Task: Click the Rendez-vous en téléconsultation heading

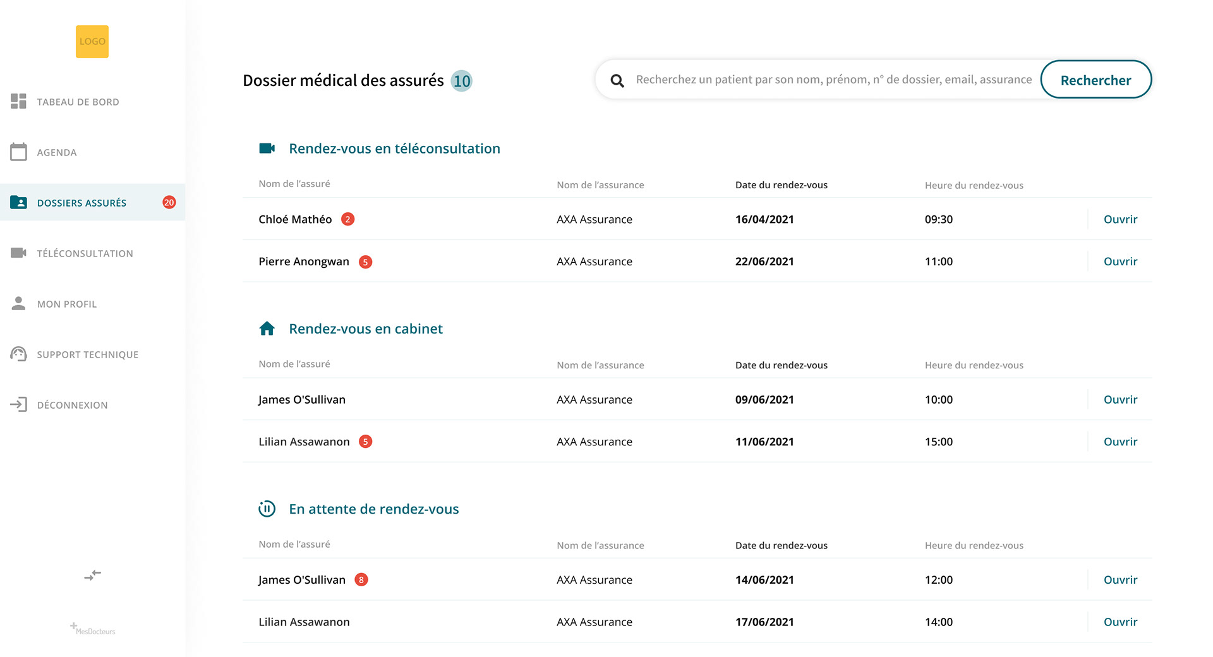Action: coord(394,148)
